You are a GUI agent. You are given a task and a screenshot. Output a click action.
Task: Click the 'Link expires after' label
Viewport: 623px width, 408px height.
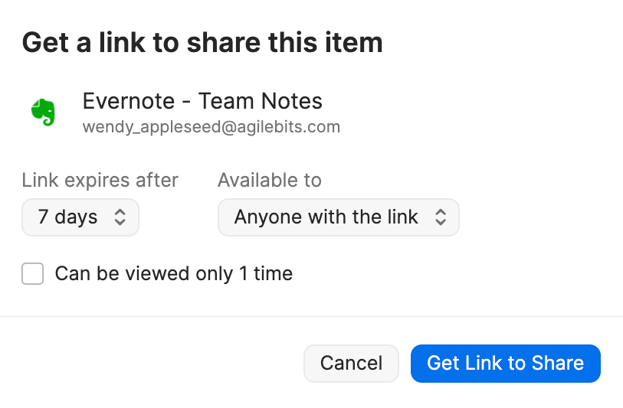pos(100,181)
